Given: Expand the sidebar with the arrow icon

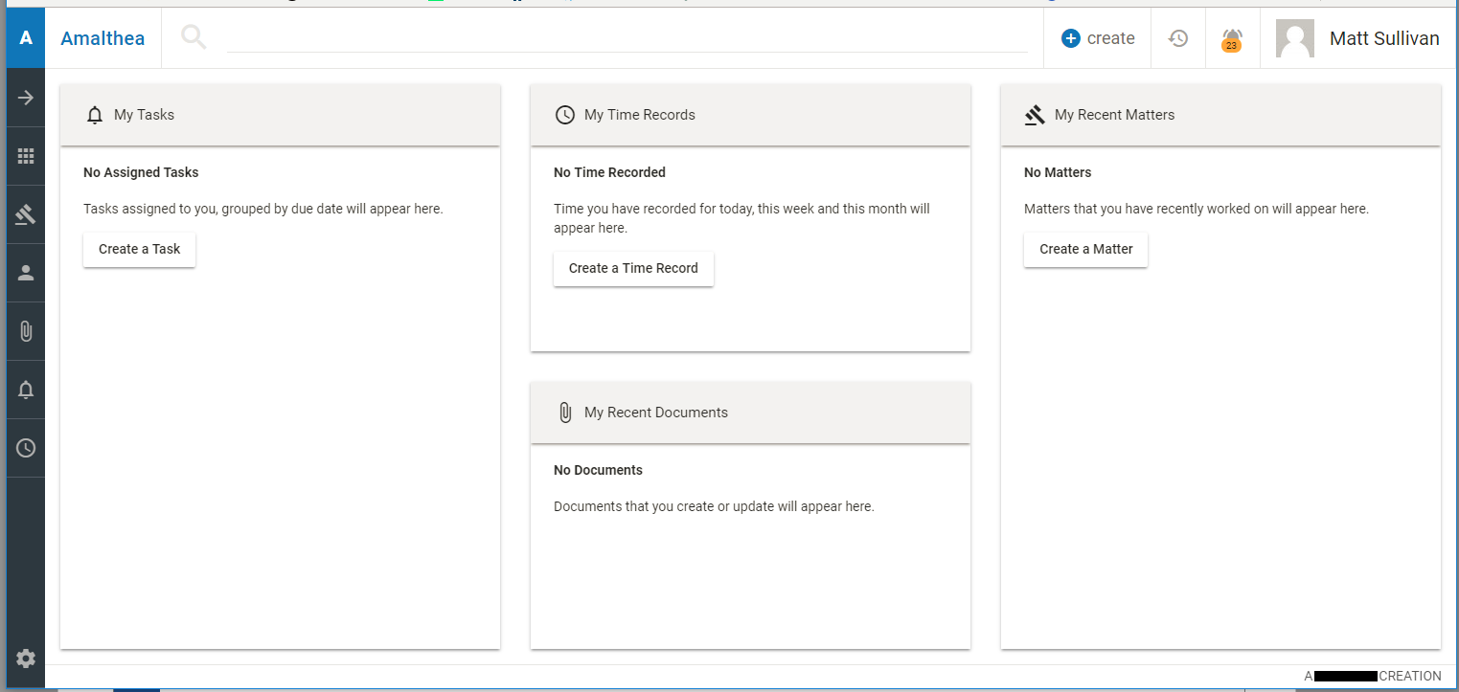Looking at the screenshot, I should click(x=26, y=98).
